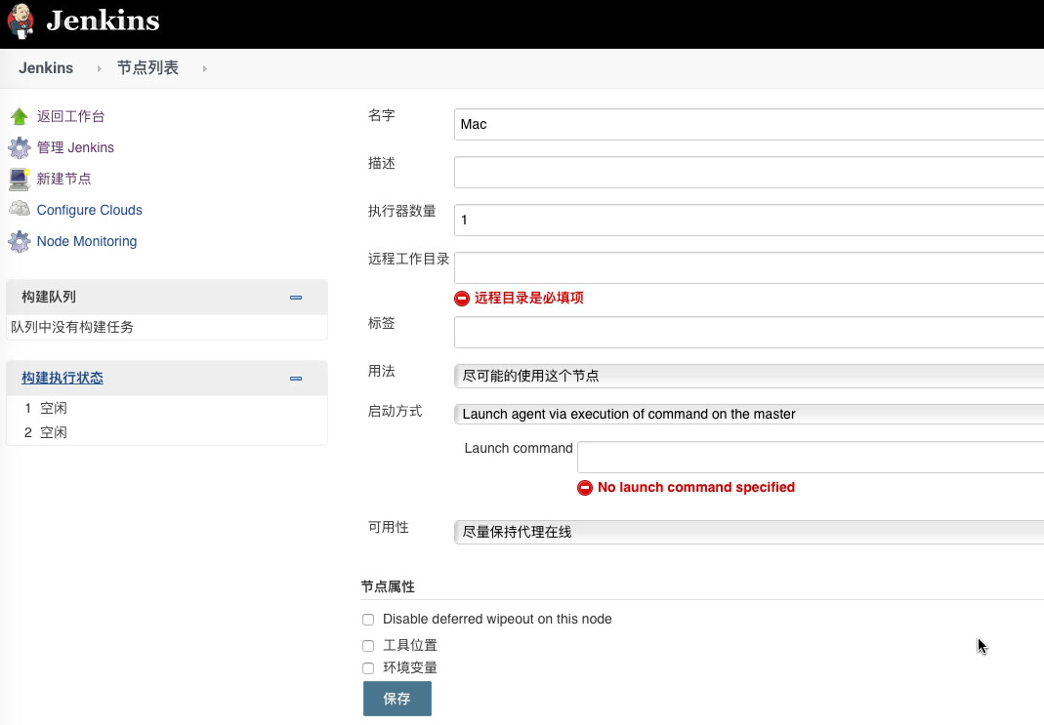This screenshot has width=1044, height=725.
Task: Go to Jenkins in the breadcrumb
Action: 46,68
